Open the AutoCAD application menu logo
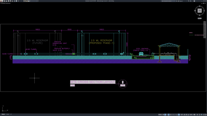The image size is (207, 116). coord(1,1)
